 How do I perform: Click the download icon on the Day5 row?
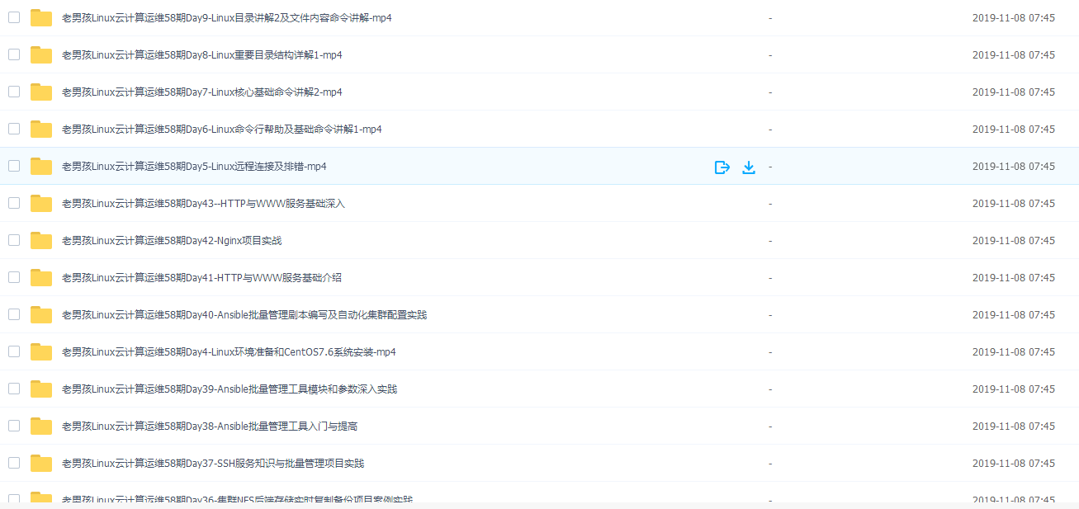(x=749, y=167)
